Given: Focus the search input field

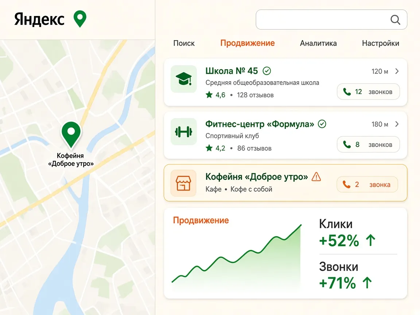Looking at the screenshot, I should 331,20.
